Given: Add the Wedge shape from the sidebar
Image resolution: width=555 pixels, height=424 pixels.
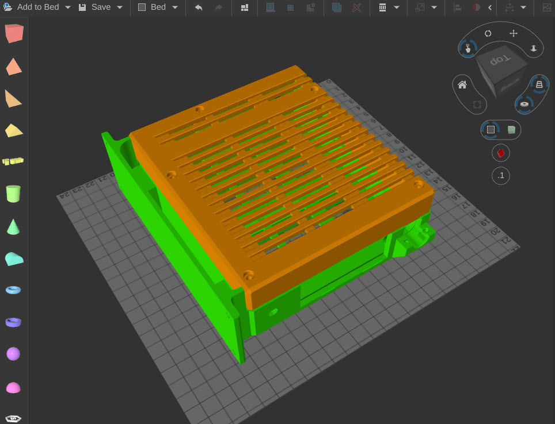Looking at the screenshot, I should 13,98.
